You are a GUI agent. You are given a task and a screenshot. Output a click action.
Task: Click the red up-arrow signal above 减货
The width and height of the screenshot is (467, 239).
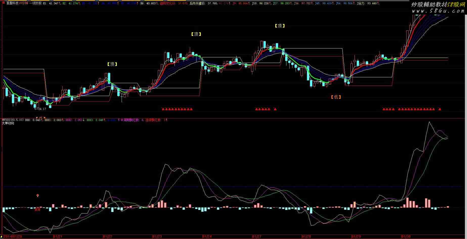point(38,195)
